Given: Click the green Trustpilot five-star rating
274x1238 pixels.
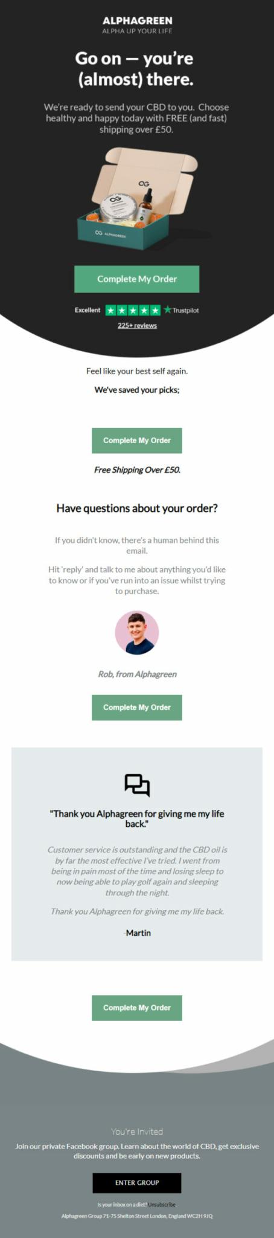Looking at the screenshot, I should point(133,310).
